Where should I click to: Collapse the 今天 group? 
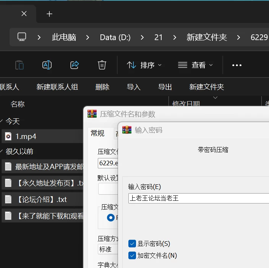click(x=2, y=121)
